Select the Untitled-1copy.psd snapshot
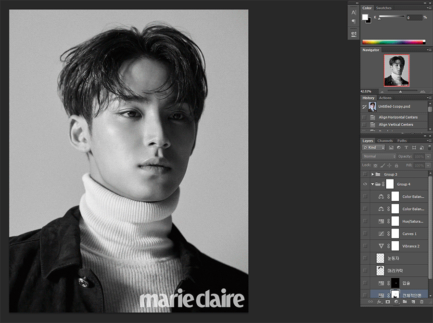433x323 pixels. click(x=394, y=106)
